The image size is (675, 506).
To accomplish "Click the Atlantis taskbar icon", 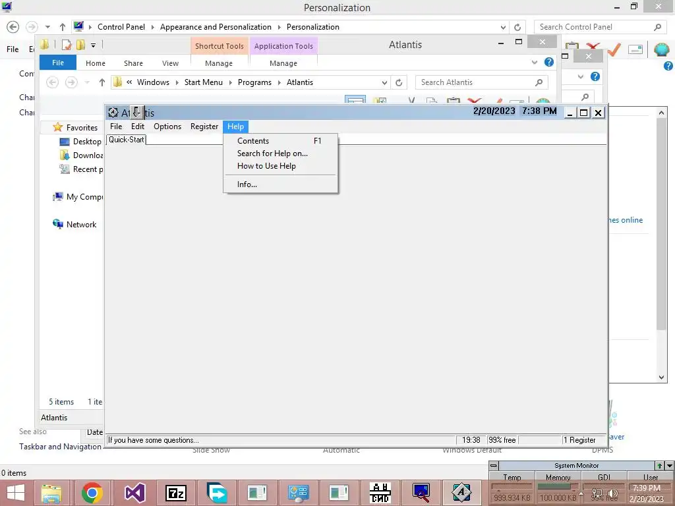I will 461,492.
